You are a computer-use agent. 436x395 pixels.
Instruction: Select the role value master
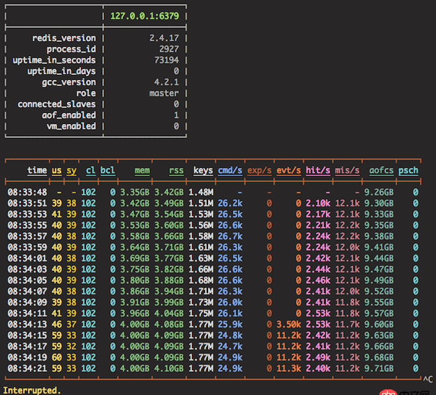pyautogui.click(x=164, y=93)
